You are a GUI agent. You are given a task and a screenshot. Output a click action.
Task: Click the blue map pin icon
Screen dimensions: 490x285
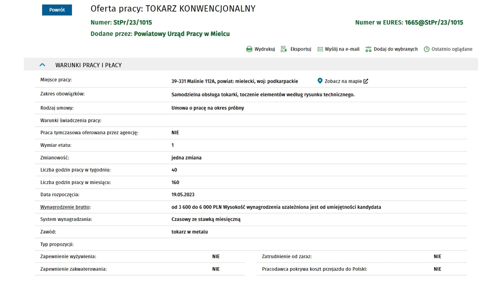click(320, 81)
